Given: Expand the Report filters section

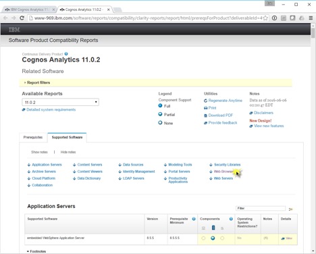Looking at the screenshot, I should (37, 82).
